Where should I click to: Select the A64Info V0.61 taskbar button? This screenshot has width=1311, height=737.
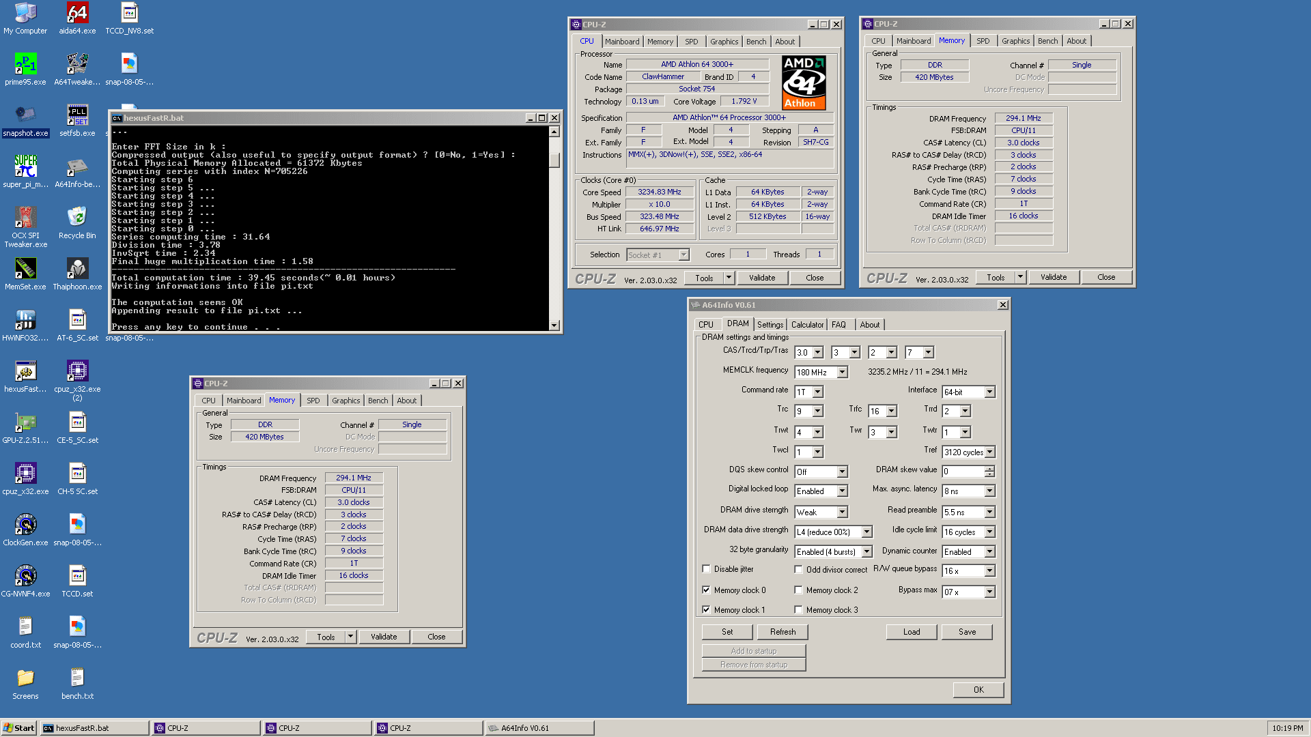[x=539, y=728]
